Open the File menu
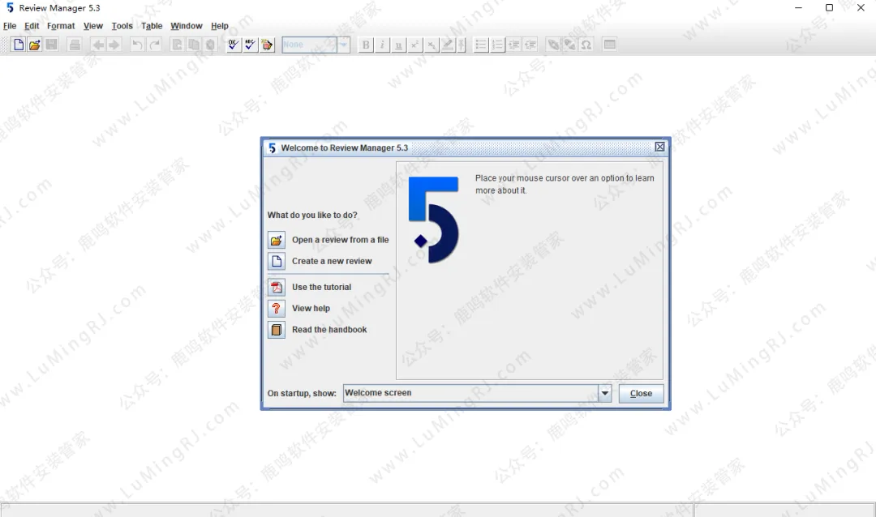 (10, 26)
